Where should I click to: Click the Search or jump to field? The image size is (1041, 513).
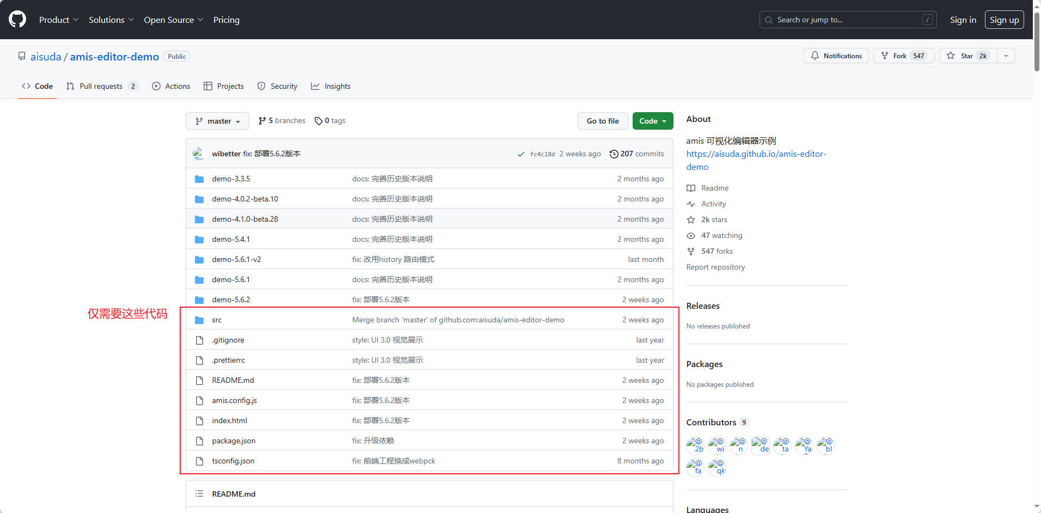(x=848, y=20)
